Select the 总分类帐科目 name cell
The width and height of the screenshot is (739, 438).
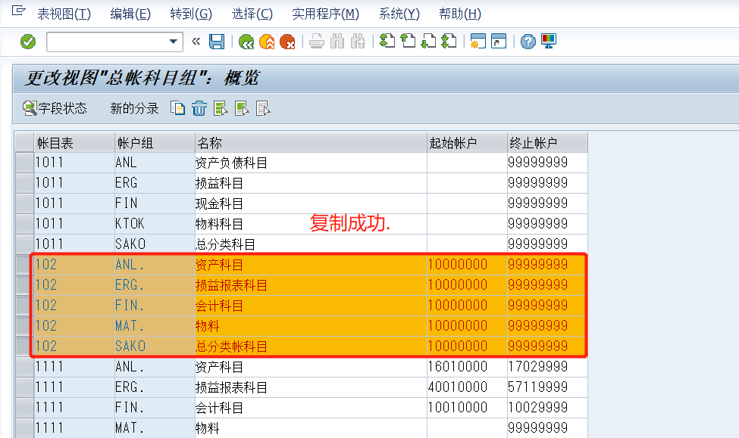311,346
